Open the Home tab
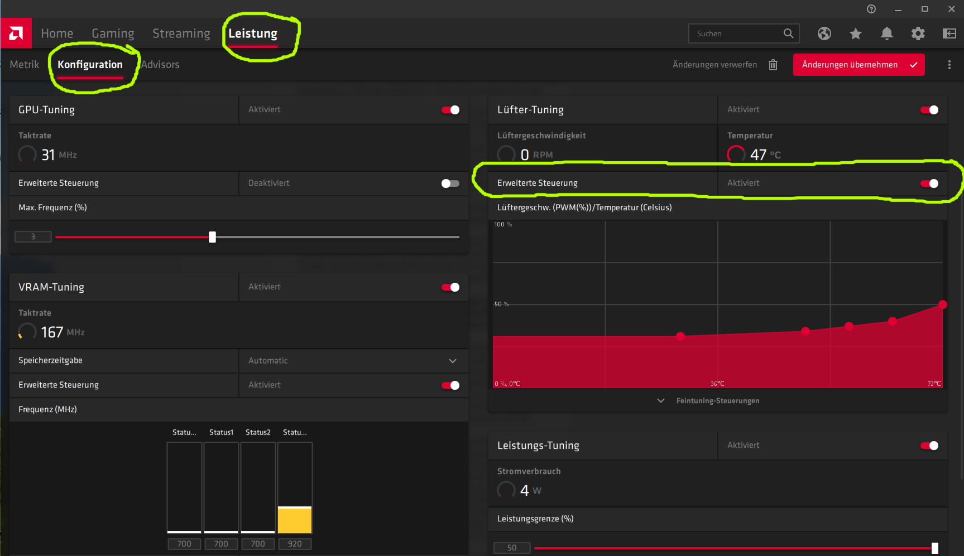The height and width of the screenshot is (556, 964). click(57, 33)
